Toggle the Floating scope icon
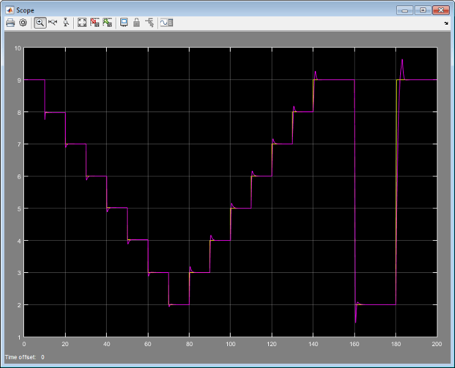 click(x=124, y=23)
